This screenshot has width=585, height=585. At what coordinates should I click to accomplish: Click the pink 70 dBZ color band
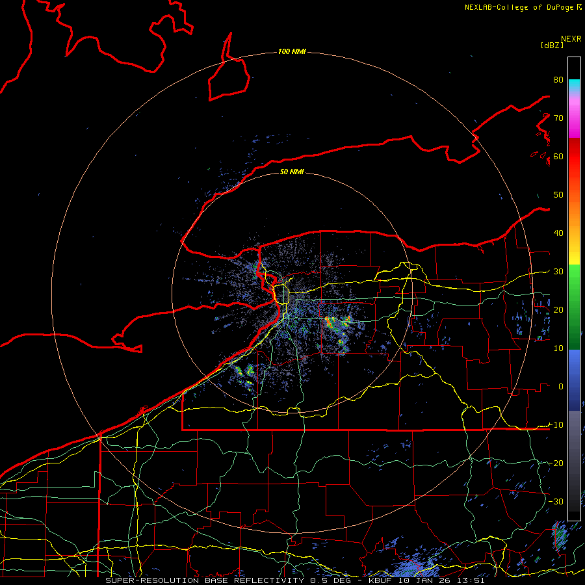[x=574, y=118]
